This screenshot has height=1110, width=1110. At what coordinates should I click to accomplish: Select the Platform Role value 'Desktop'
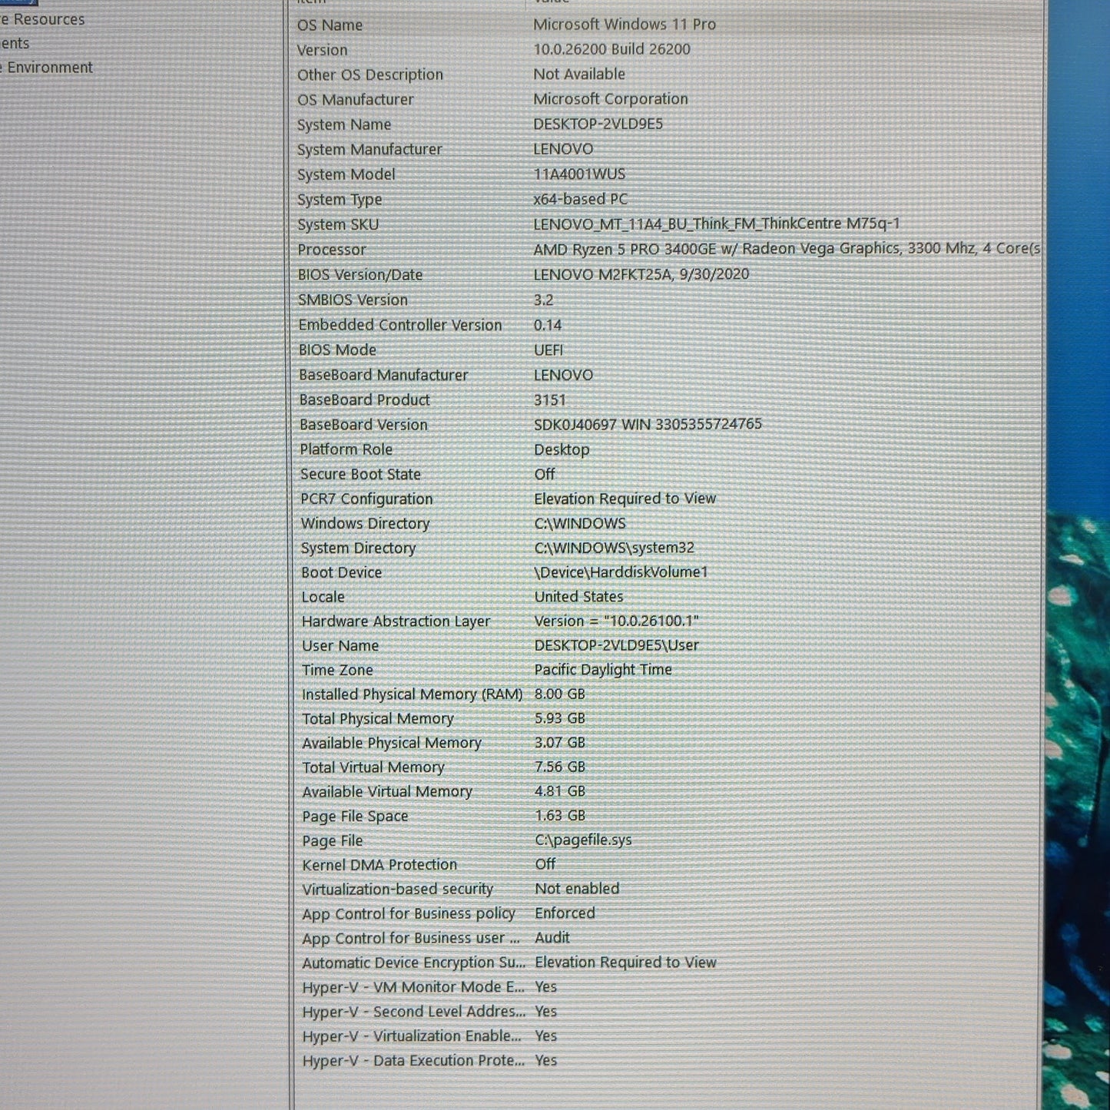pyautogui.click(x=562, y=450)
